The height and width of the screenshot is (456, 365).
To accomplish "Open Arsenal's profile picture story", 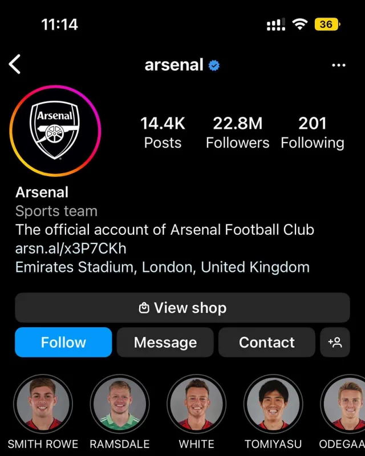I will click(55, 131).
